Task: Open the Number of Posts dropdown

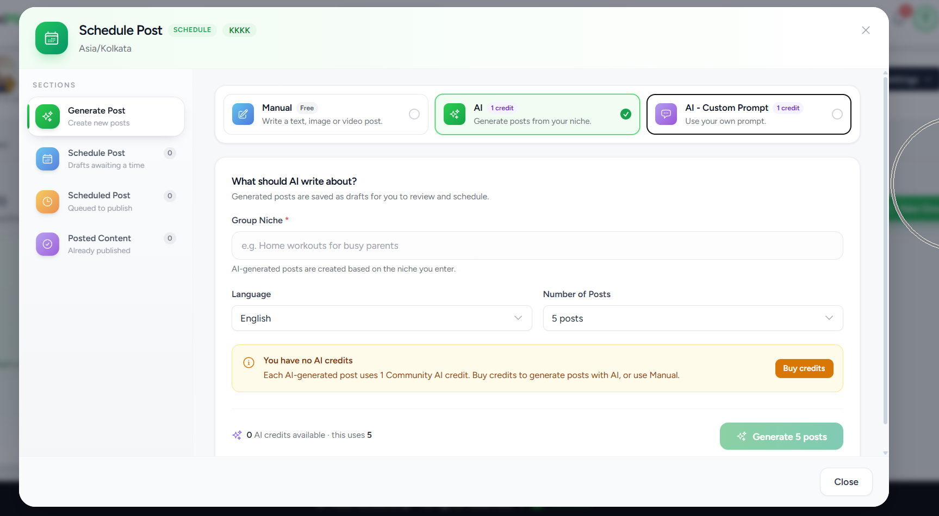Action: tap(693, 318)
